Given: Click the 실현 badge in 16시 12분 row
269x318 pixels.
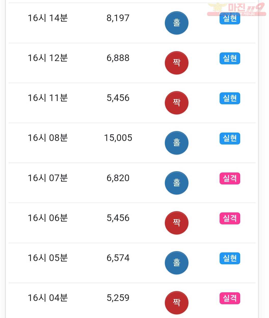Looking at the screenshot, I should click(x=230, y=59).
